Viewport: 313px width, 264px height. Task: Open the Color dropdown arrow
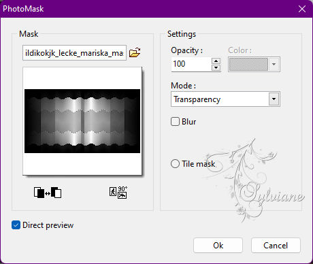pyautogui.click(x=274, y=65)
